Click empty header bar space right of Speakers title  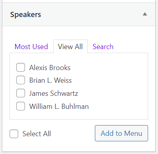(x=91, y=14)
